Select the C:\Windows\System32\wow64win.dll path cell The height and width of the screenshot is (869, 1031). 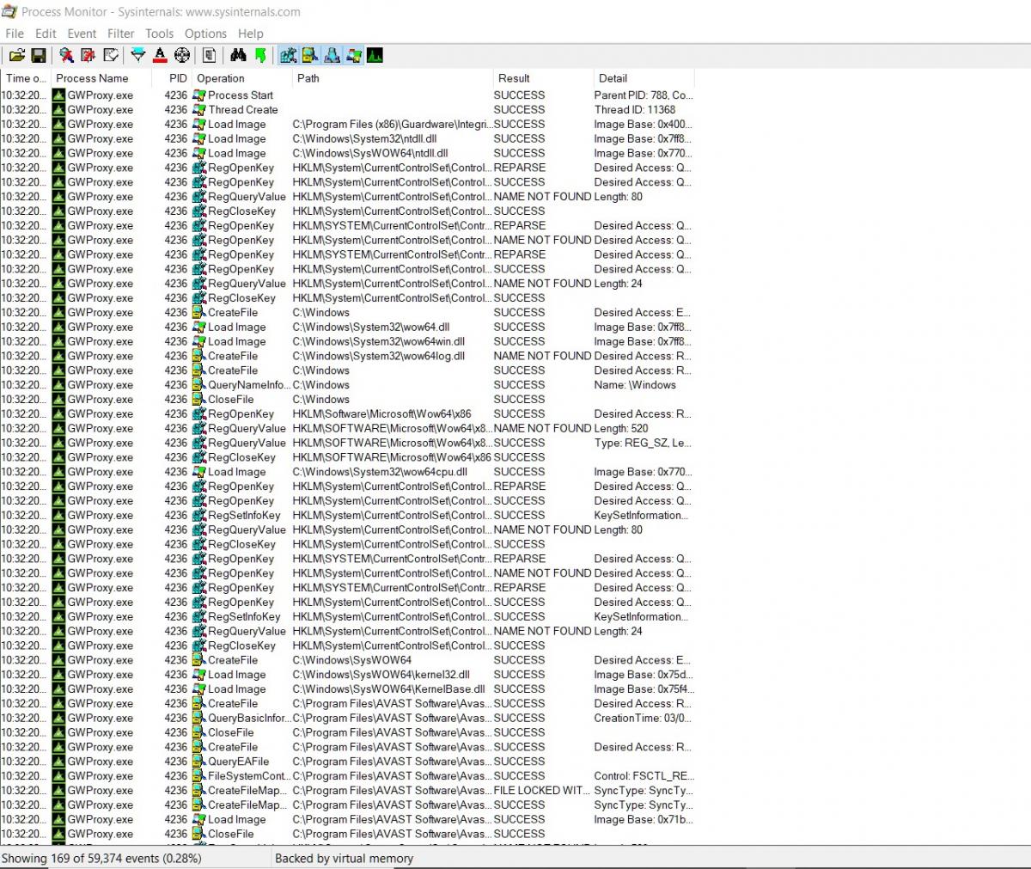[379, 341]
